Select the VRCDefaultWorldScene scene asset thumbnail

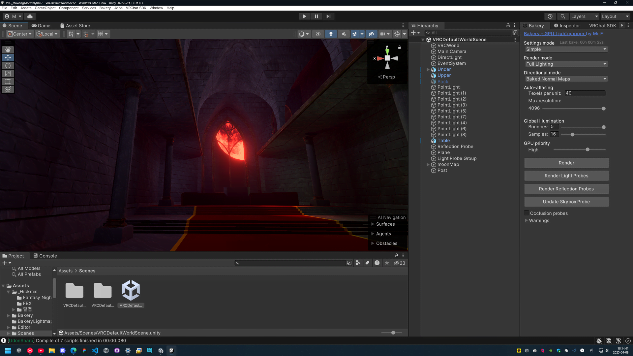[x=131, y=291]
